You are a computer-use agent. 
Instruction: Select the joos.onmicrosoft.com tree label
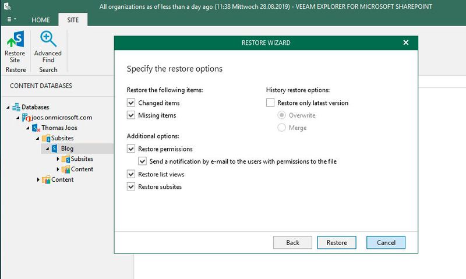pos(62,117)
